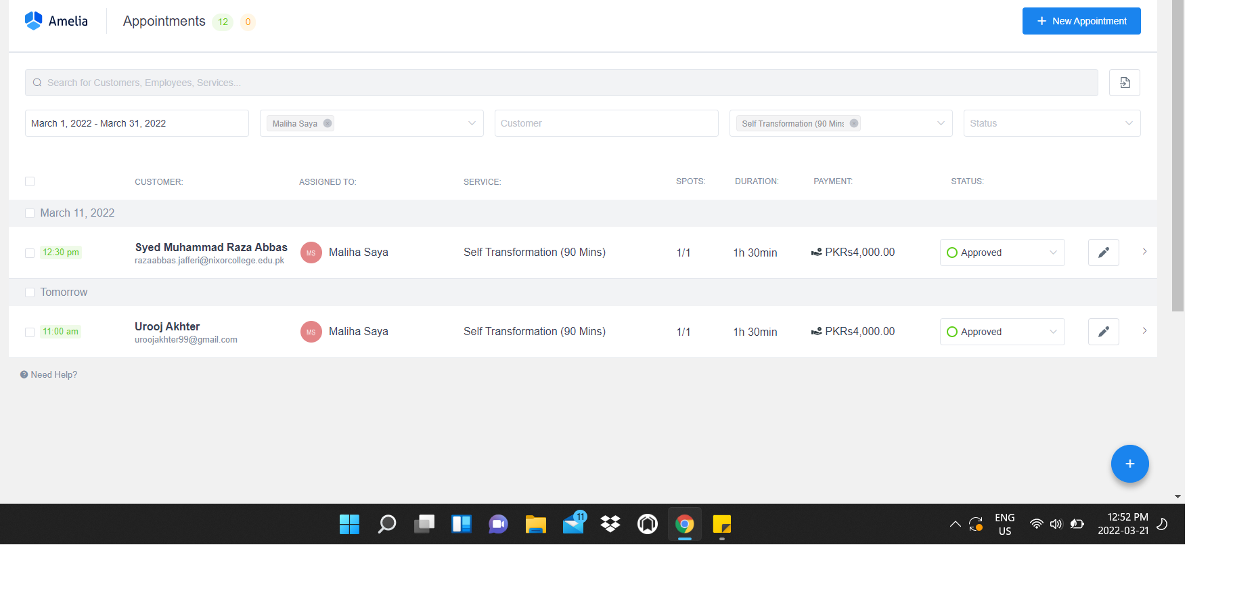Switch to ENG US language in the system tray
1256x612 pixels.
coord(1004,524)
